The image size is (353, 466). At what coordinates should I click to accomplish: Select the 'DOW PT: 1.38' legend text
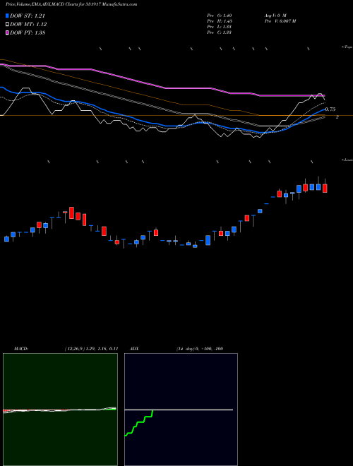pyautogui.click(x=28, y=32)
